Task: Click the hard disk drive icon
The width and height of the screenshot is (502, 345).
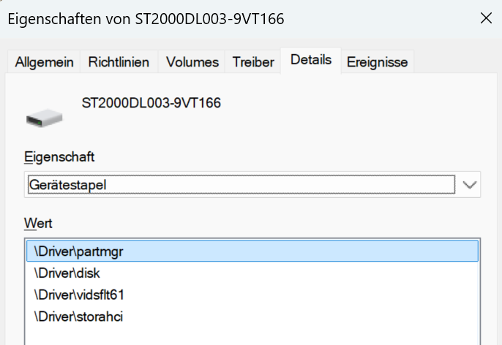Action: tap(44, 118)
